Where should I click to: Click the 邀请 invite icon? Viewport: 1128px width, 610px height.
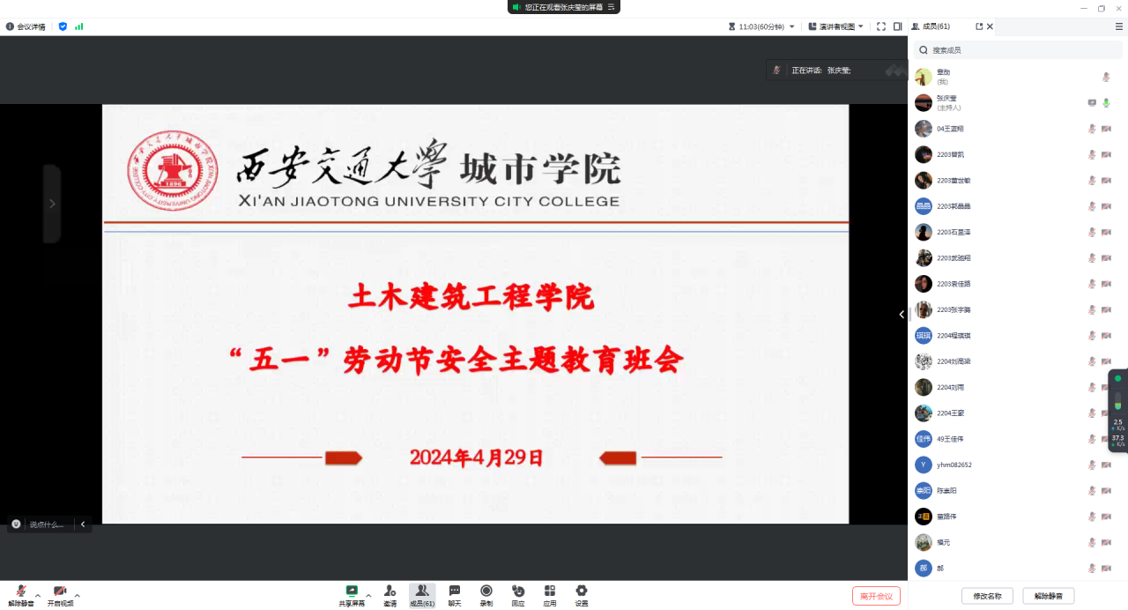pos(390,591)
